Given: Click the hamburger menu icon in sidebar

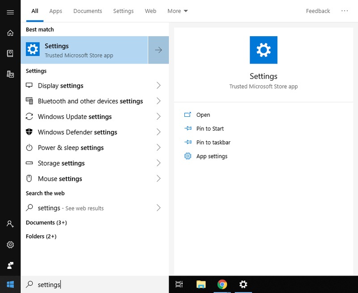Looking at the screenshot, I should (10, 12).
